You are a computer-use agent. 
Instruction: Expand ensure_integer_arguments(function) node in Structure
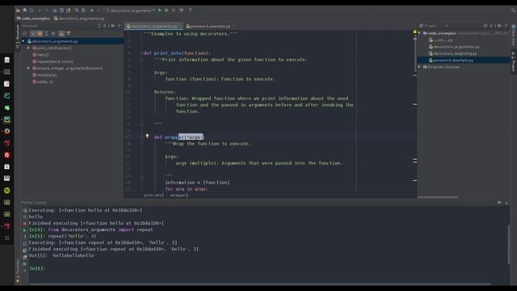pos(28,68)
